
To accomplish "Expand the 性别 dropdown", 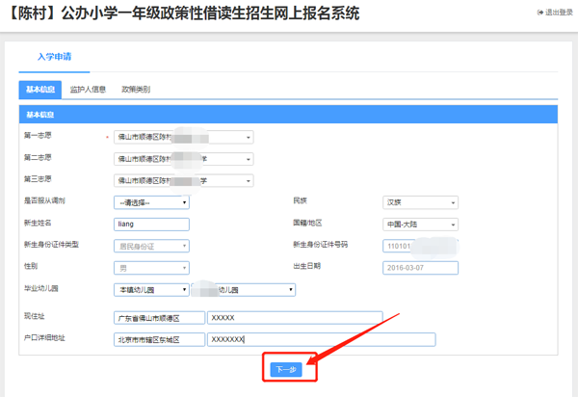I will coord(151,268).
